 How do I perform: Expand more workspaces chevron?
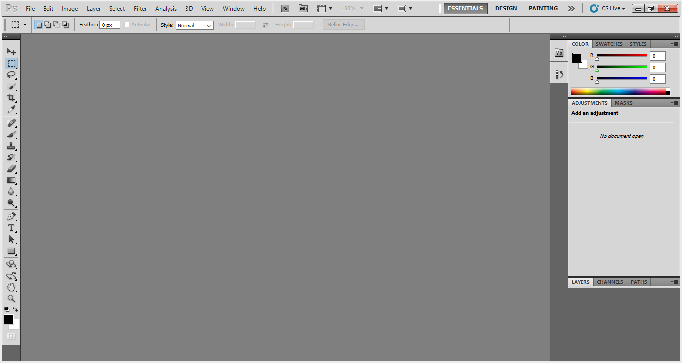pyautogui.click(x=571, y=8)
